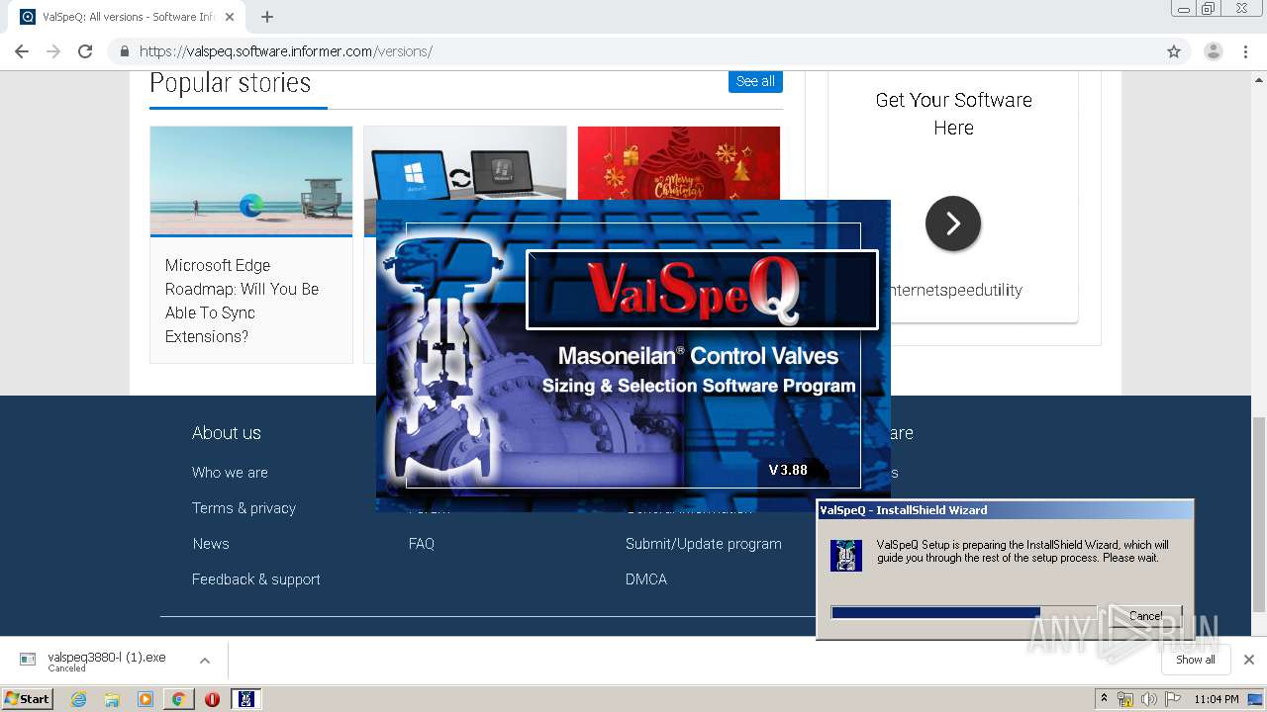
Task: Open the volume speaker tray icon
Action: [x=1148, y=699]
